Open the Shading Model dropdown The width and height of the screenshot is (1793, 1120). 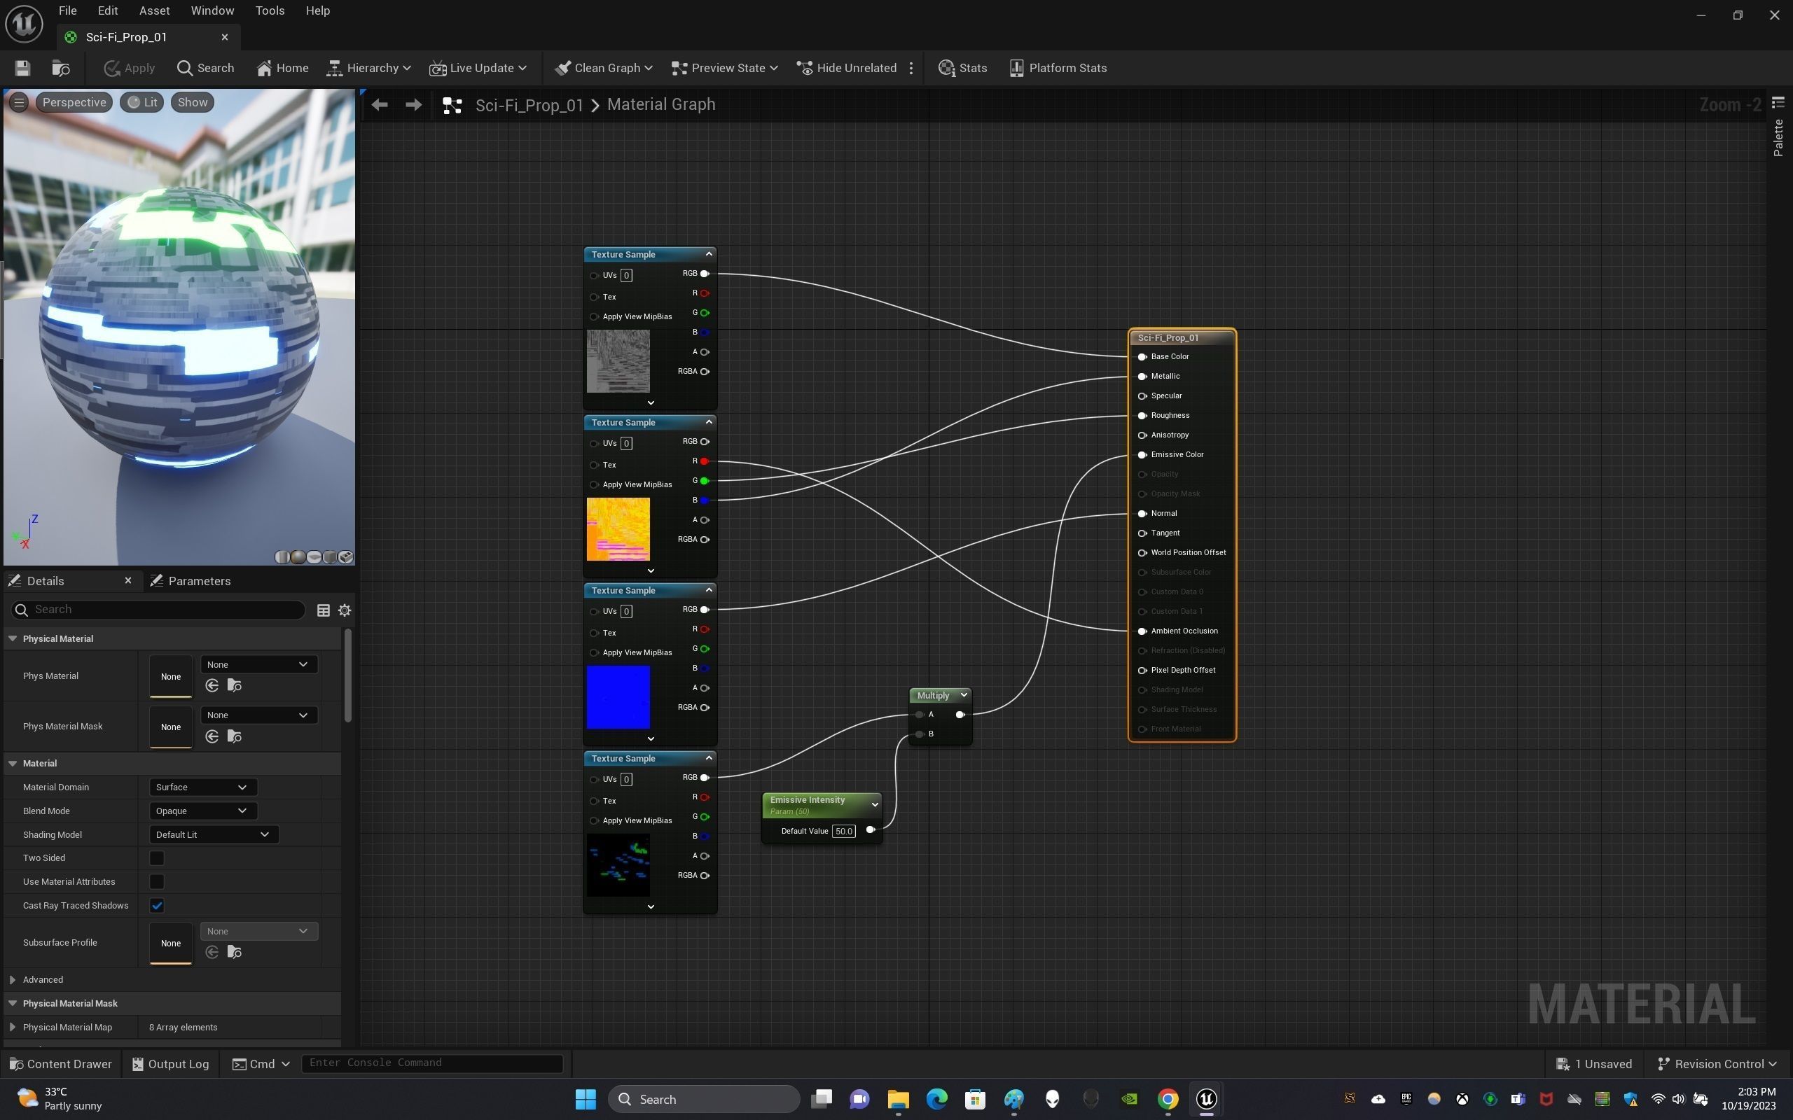[214, 834]
